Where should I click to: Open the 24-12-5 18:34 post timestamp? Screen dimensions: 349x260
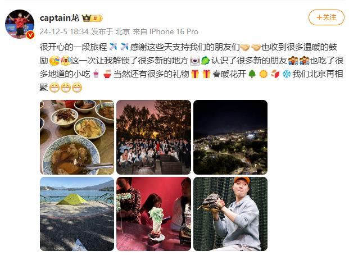pyautogui.click(x=64, y=31)
